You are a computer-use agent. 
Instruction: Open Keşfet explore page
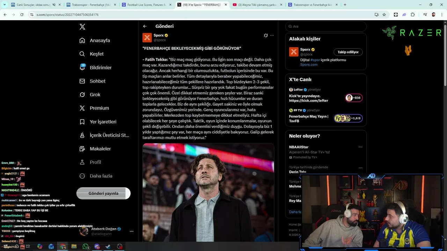pos(91,54)
